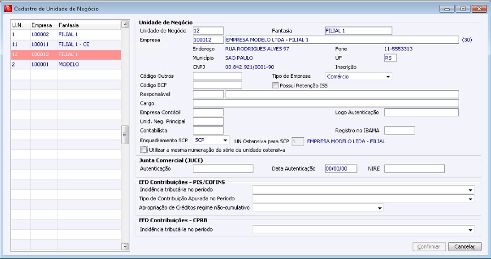Screen dimensions: 491x259
Task: Focus Código ECF field
Action: 217,85
